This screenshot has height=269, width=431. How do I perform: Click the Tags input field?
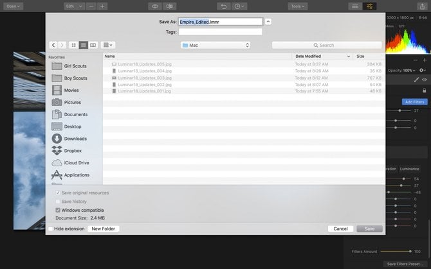[x=221, y=32]
